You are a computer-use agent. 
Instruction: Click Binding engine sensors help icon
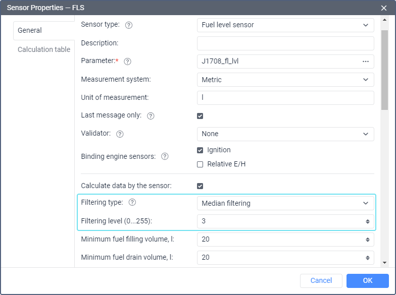point(165,156)
